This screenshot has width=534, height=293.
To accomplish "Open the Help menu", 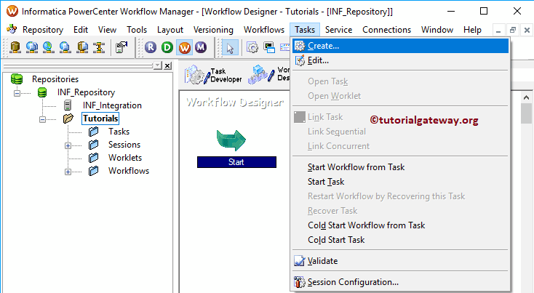I will (472, 30).
